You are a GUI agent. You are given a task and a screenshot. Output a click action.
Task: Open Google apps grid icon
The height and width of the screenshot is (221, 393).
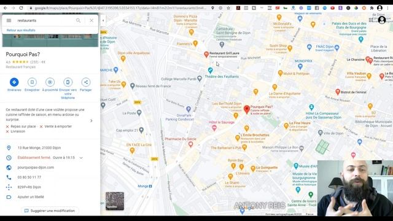pyautogui.click(x=371, y=20)
